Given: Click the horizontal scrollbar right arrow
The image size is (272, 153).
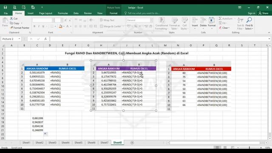Looking at the screenshot, I should pos(266,143).
